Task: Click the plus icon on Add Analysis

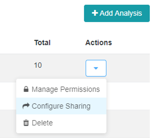Action: coord(95,13)
